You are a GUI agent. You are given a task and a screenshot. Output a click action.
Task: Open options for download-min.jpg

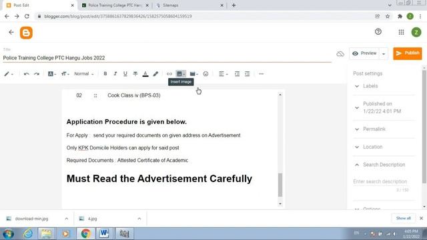[x=67, y=219]
